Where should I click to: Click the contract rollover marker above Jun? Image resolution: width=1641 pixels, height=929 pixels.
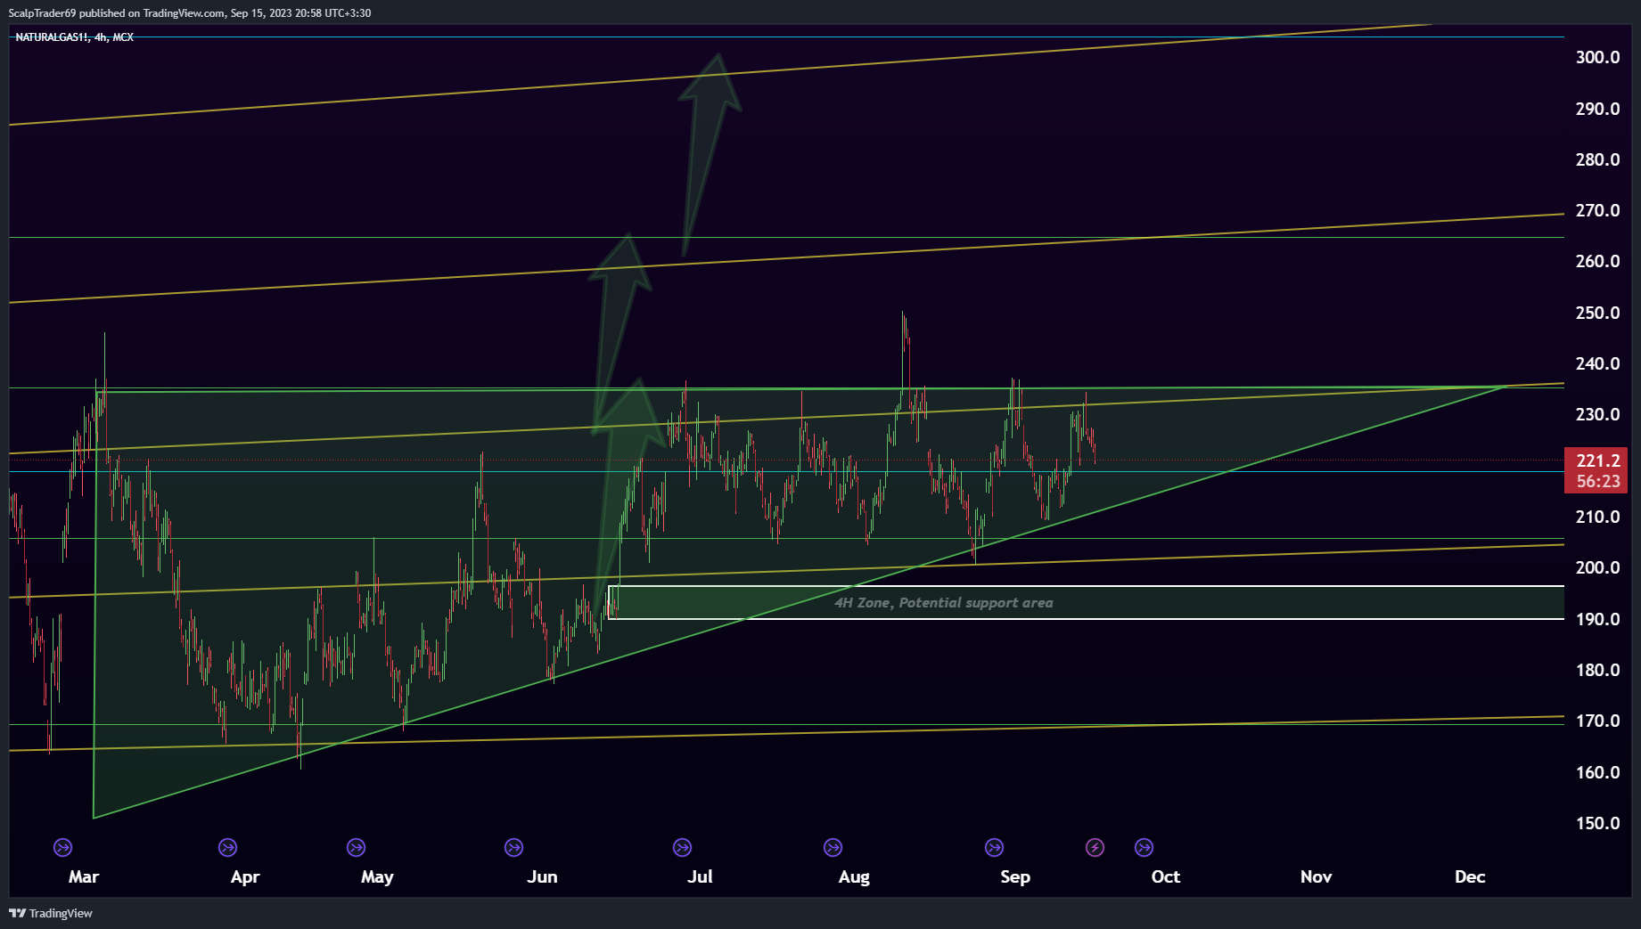(513, 847)
